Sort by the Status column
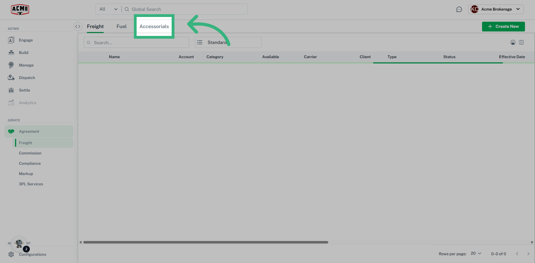Viewport: 535px width, 263px height. click(449, 57)
